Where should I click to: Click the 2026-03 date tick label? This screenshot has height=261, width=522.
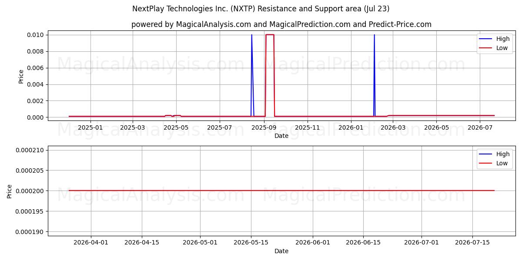tap(393, 128)
